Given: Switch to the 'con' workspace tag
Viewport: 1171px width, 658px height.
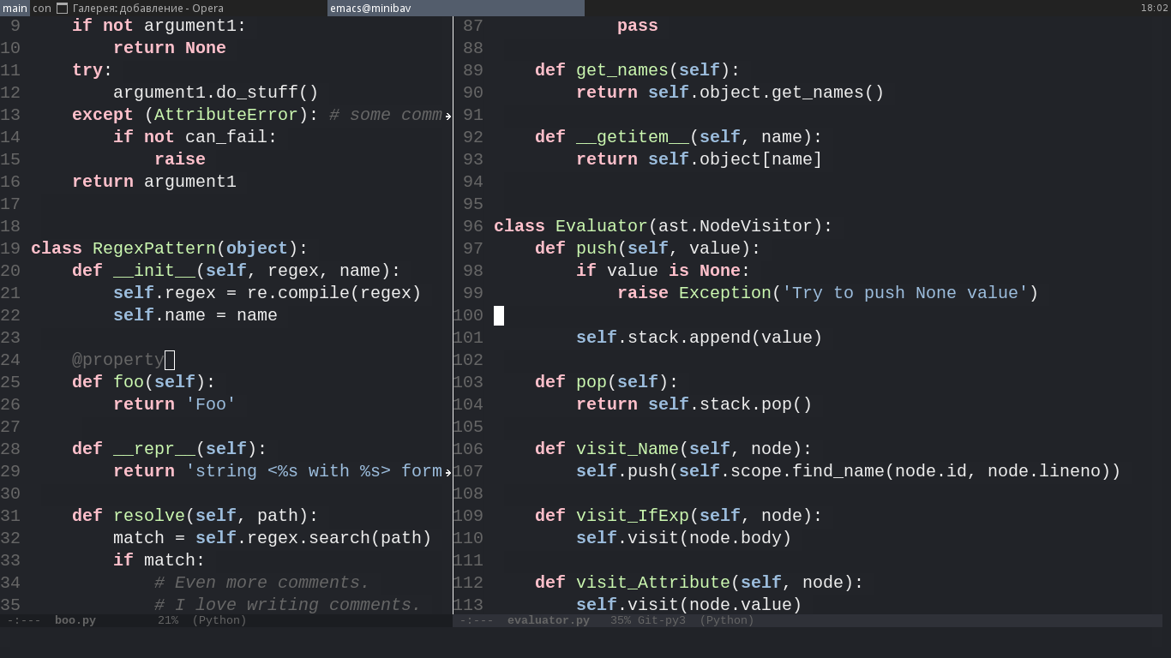Looking at the screenshot, I should [42, 8].
